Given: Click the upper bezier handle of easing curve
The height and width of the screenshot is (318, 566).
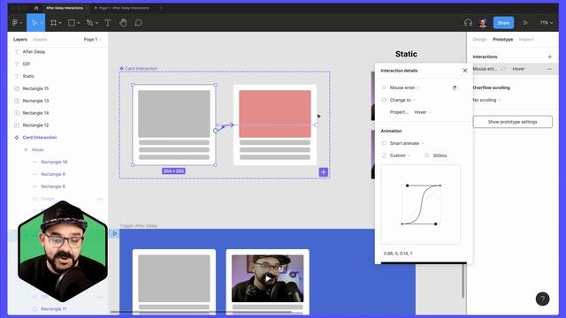Looking at the screenshot, I should click(407, 185).
